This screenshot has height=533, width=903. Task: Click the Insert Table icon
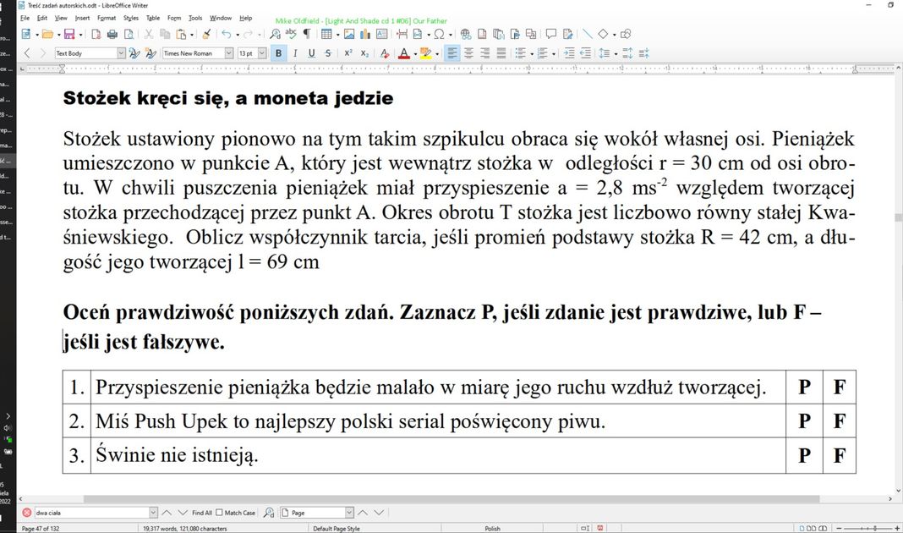(326, 35)
